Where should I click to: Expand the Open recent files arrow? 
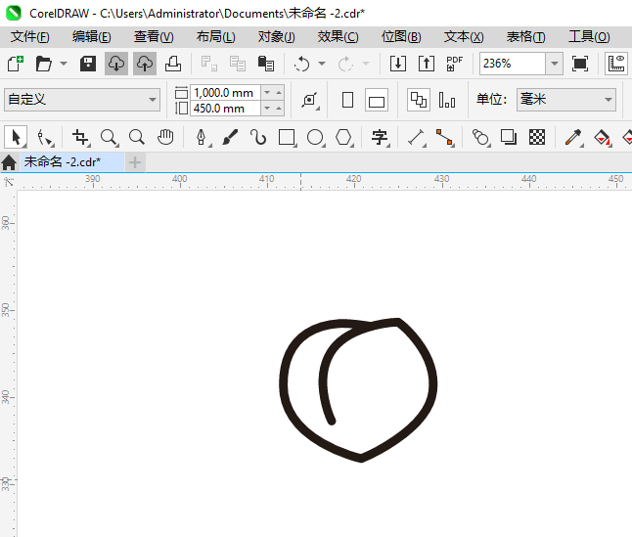click(x=64, y=64)
